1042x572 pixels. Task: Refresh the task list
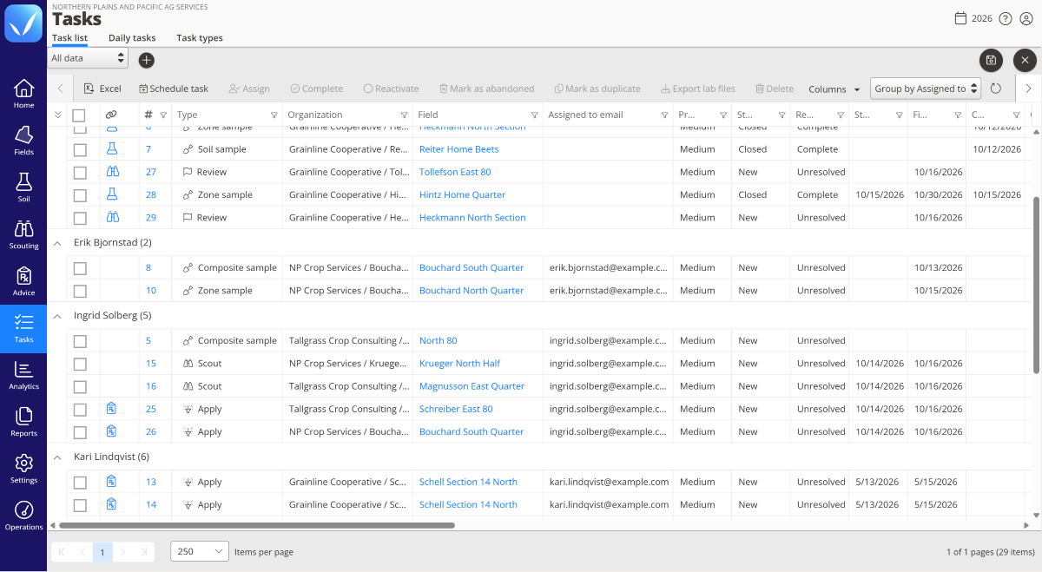996,89
